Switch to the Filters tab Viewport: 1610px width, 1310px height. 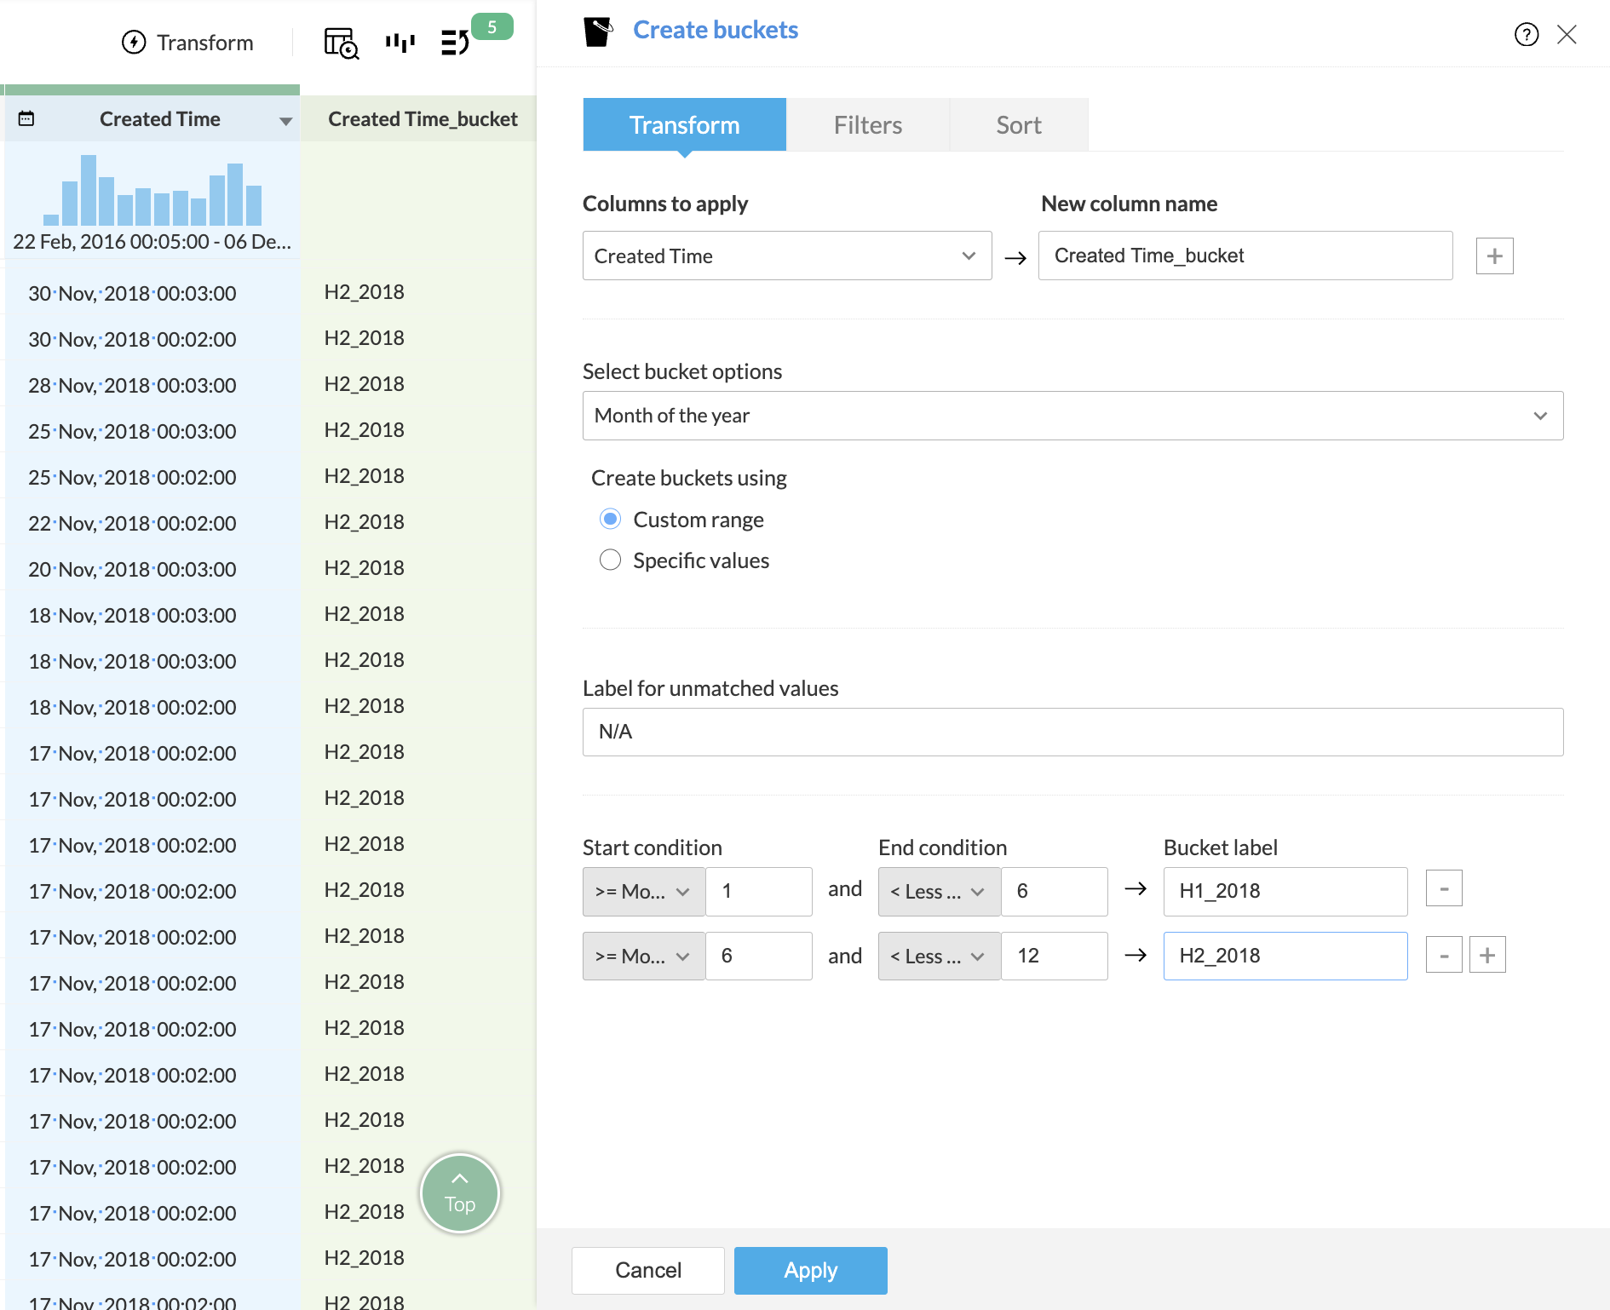[x=867, y=125]
